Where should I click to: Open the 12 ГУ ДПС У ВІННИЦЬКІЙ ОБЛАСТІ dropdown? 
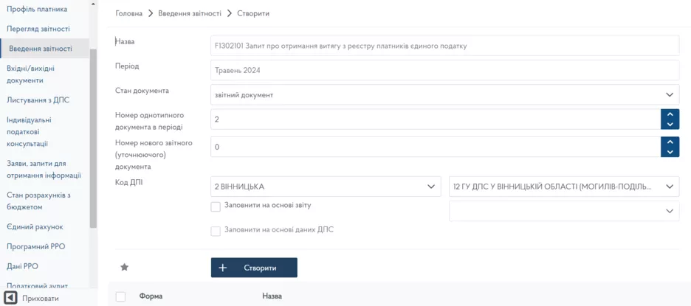[564, 187]
